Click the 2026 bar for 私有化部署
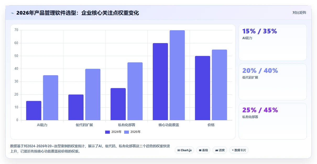 pos(135,91)
